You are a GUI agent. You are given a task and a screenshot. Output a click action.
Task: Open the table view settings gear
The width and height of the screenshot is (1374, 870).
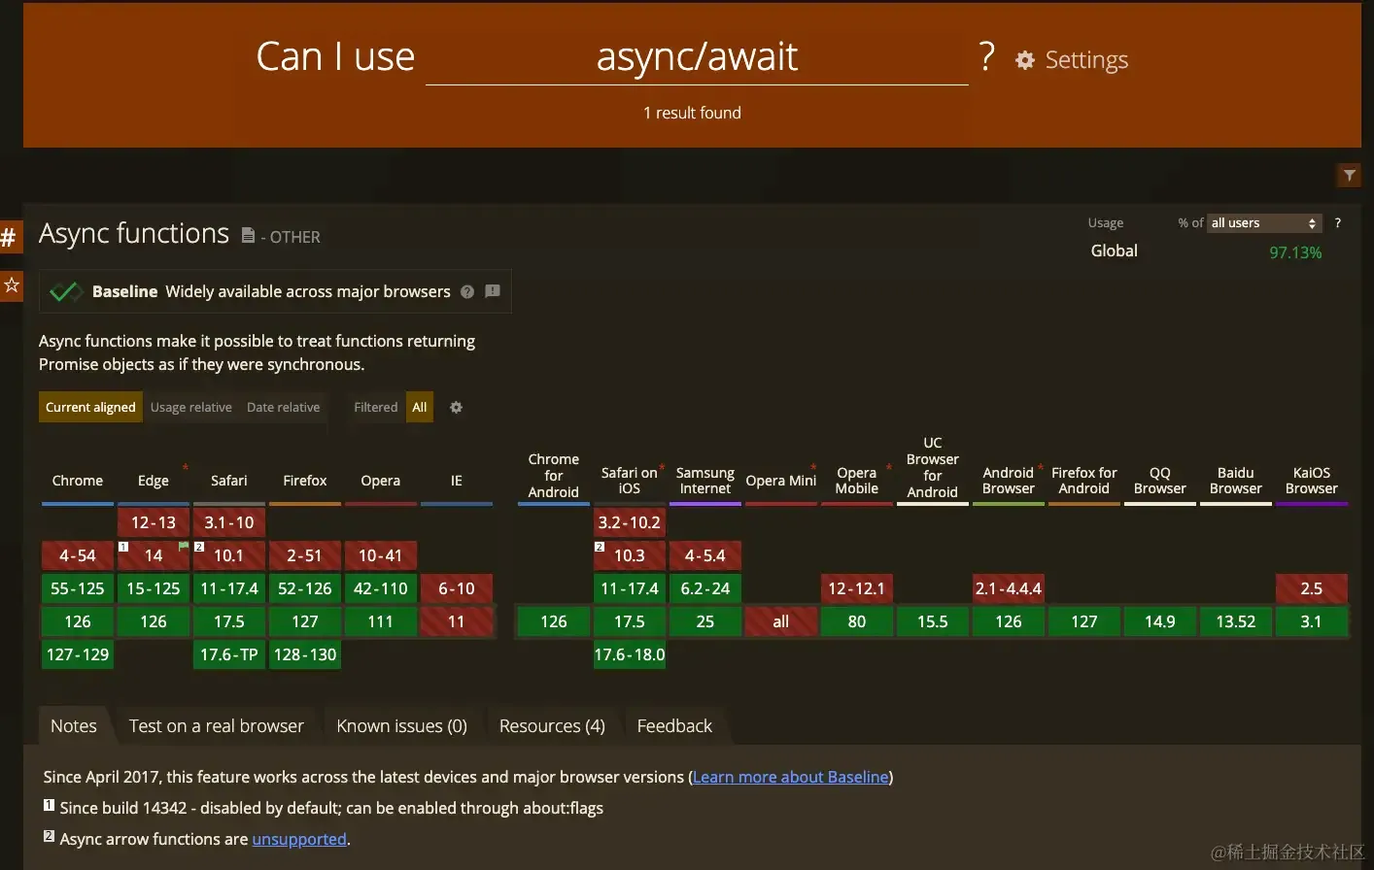(456, 407)
